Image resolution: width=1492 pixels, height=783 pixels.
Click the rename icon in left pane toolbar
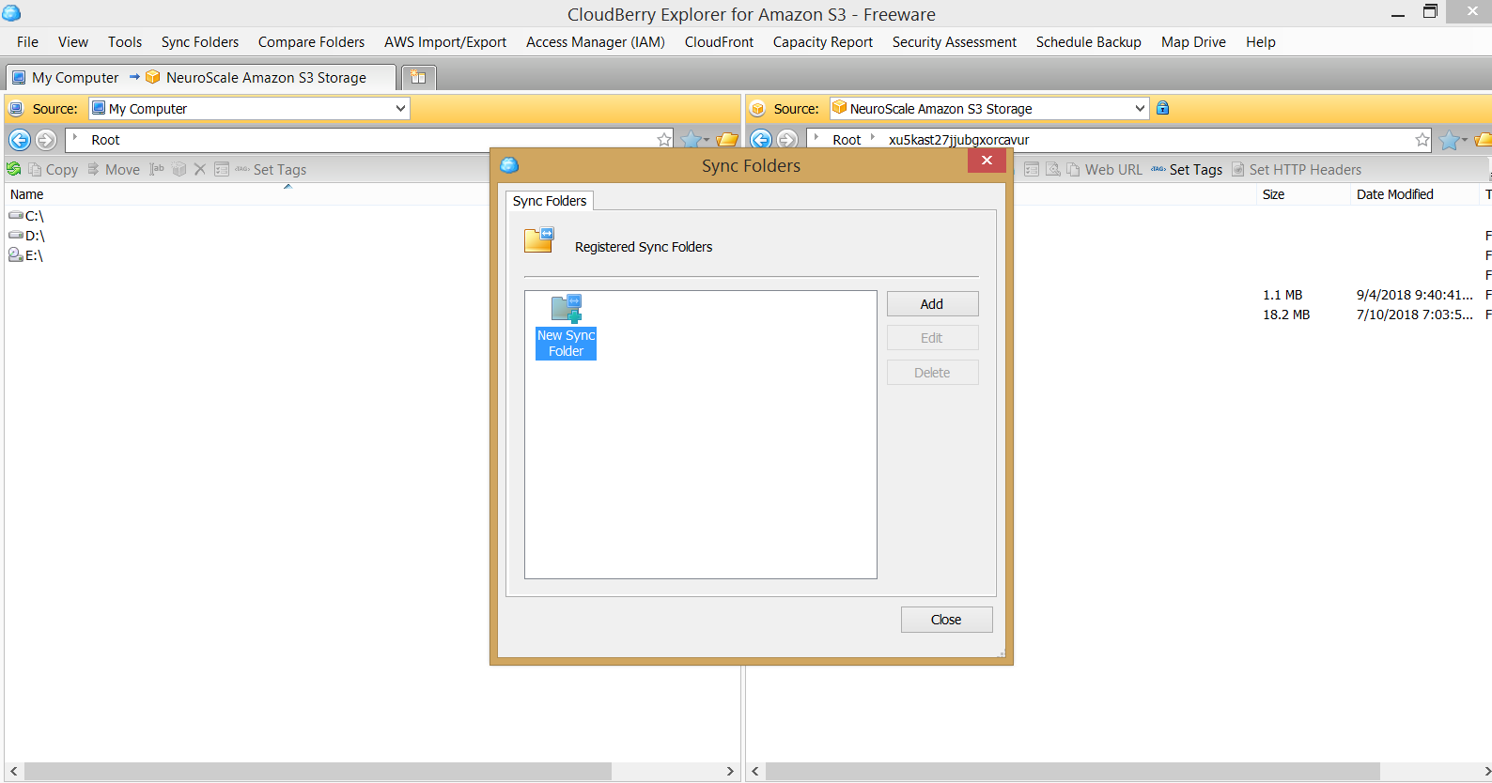coord(157,169)
